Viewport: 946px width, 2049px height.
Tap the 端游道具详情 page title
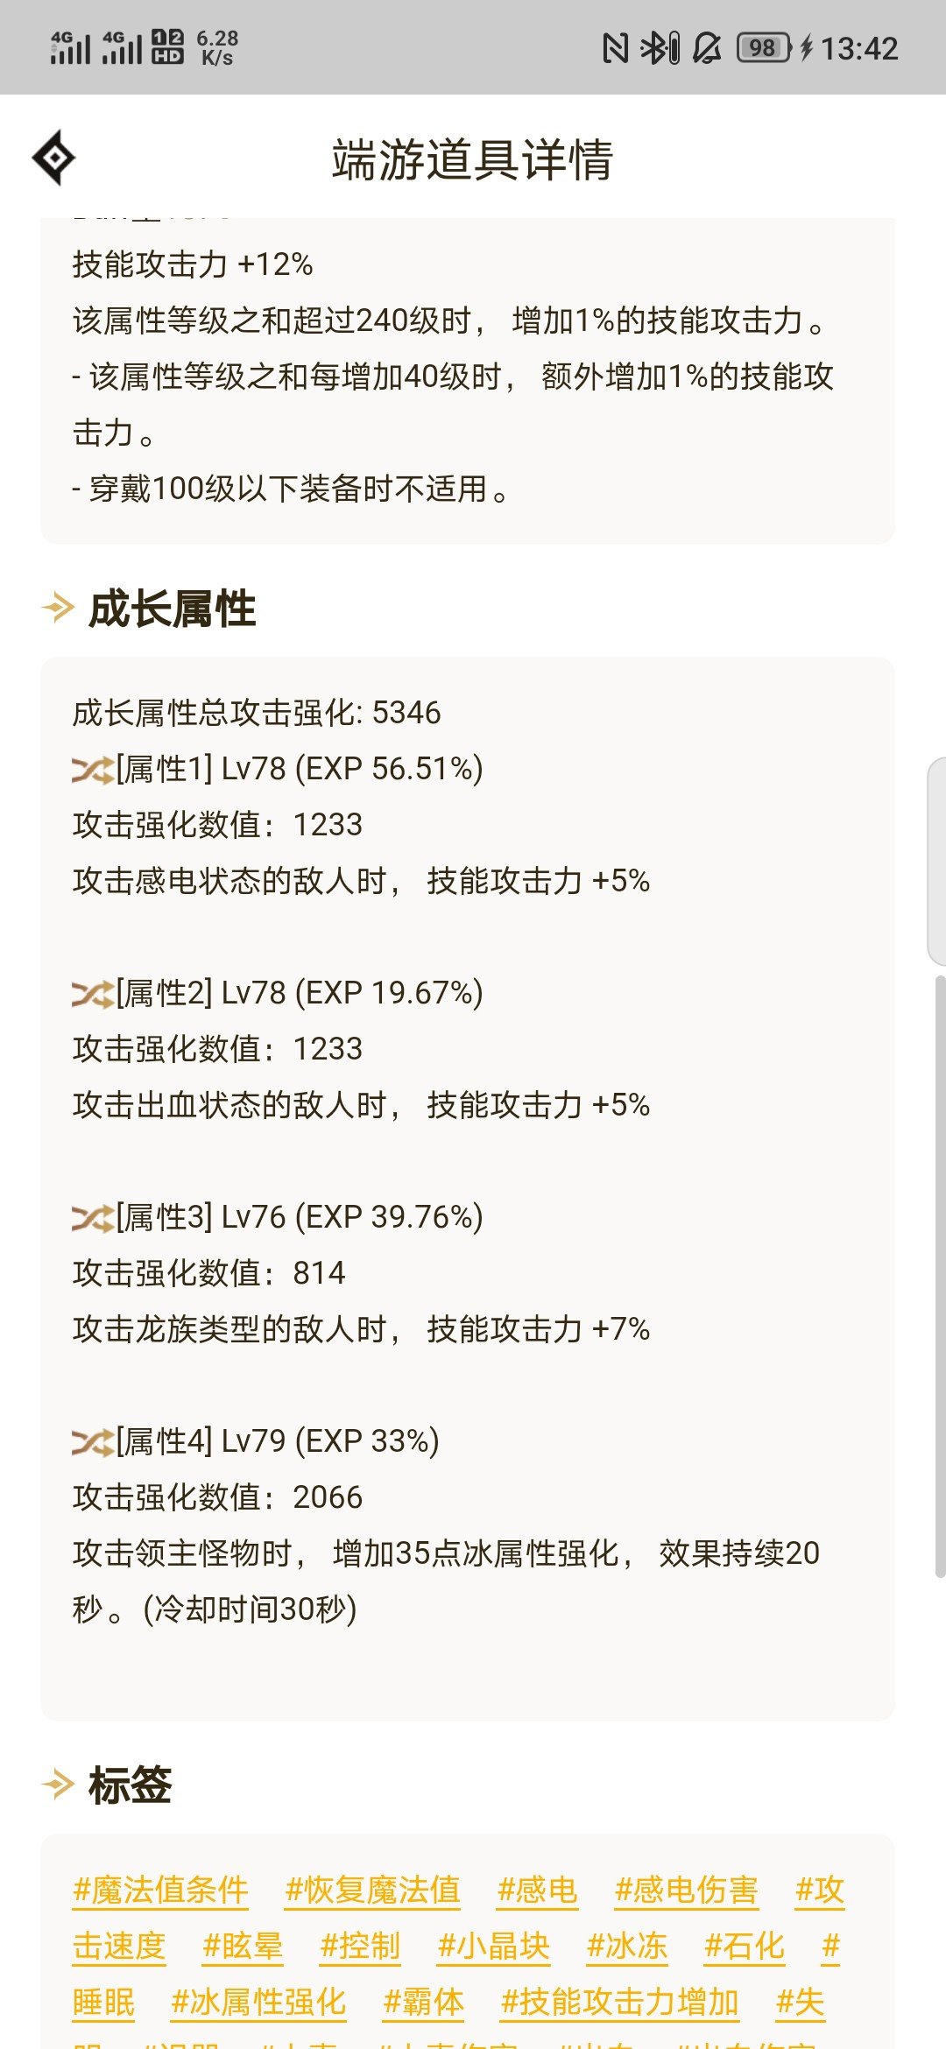tap(472, 160)
